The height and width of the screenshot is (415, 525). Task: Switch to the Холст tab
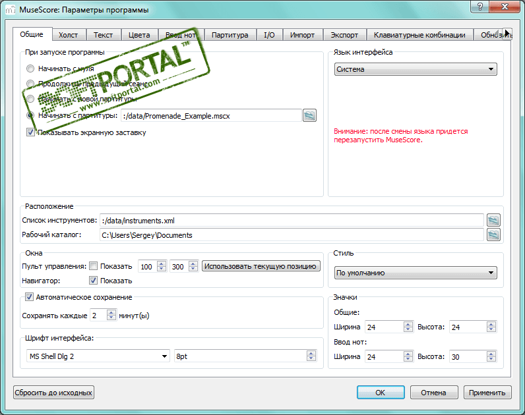[x=69, y=35]
